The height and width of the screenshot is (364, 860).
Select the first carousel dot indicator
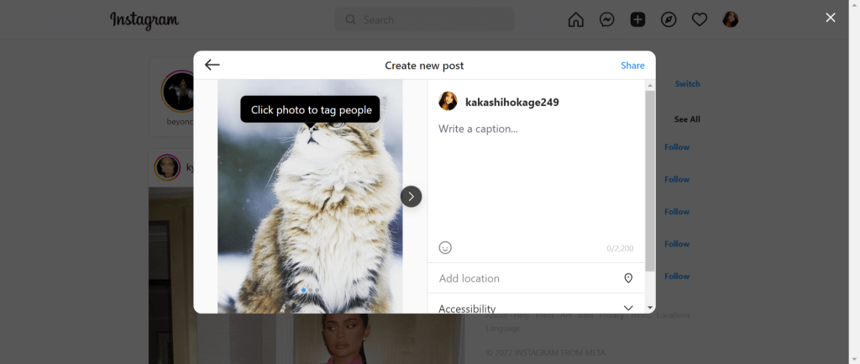[x=303, y=290]
